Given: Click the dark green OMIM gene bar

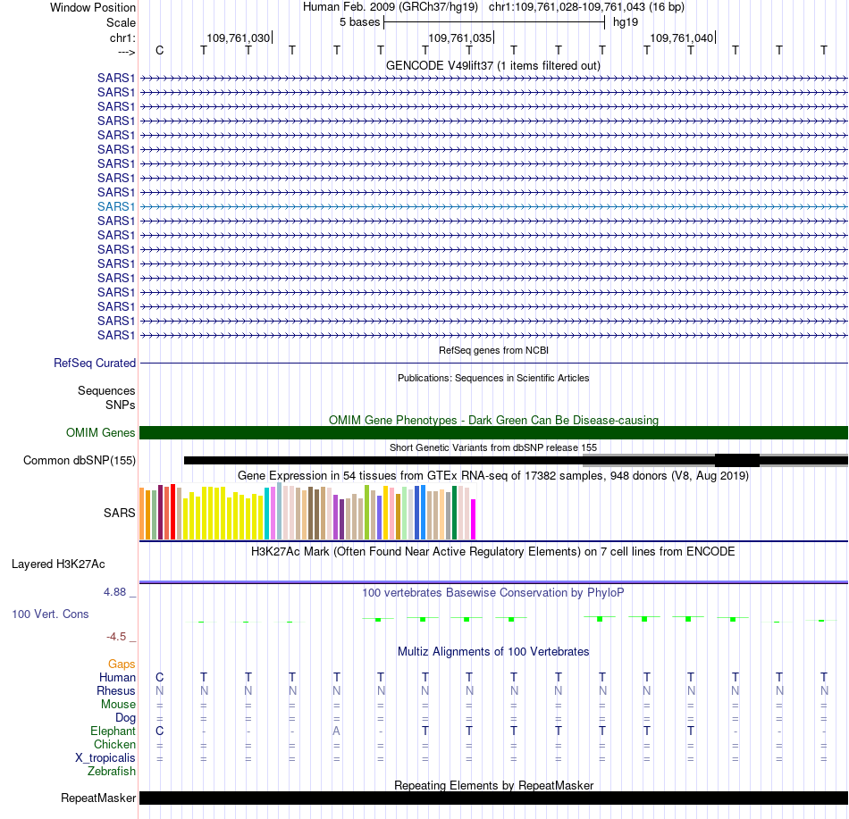Looking at the screenshot, I should 493,433.
